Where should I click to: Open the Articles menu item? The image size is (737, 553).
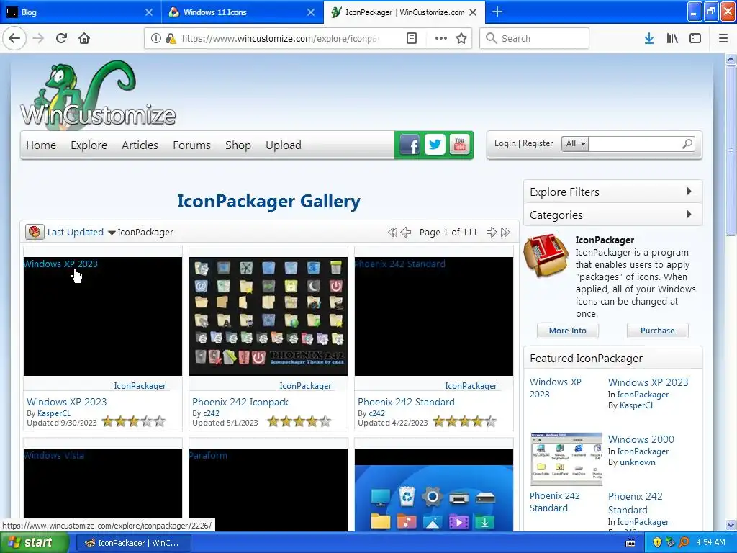tap(140, 145)
